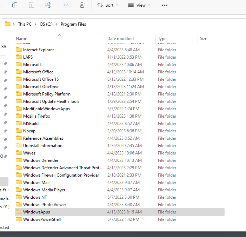Select the Microsoft Office folder icon

[19, 72]
